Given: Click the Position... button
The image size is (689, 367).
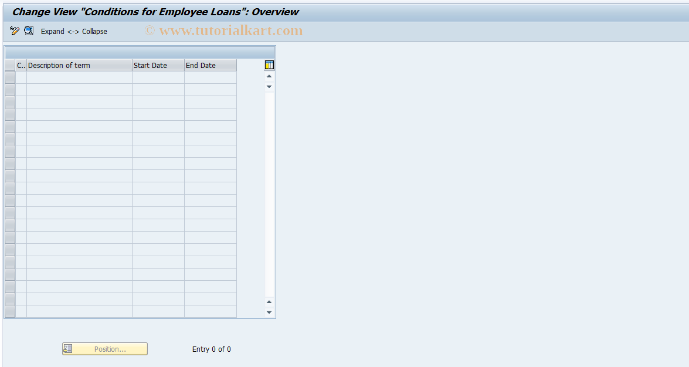Looking at the screenshot, I should (105, 349).
